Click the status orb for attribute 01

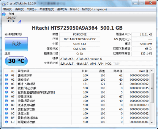tap(6, 75)
